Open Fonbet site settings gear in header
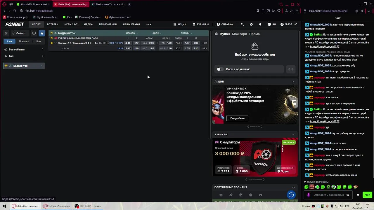 [x=251, y=24]
